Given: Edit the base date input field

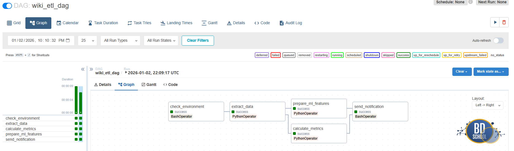Looking at the screenshot, I should 41,41.
